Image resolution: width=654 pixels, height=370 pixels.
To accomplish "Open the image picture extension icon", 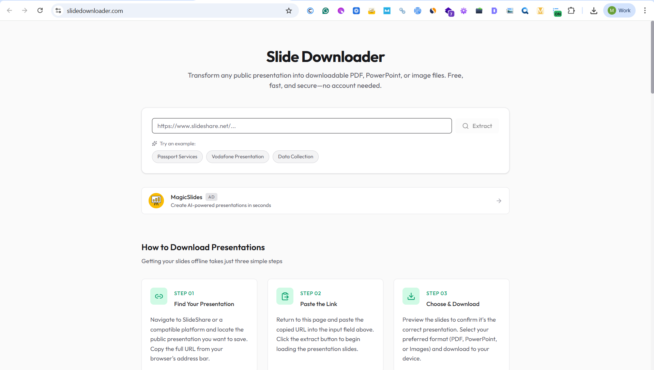I will pyautogui.click(x=509, y=11).
